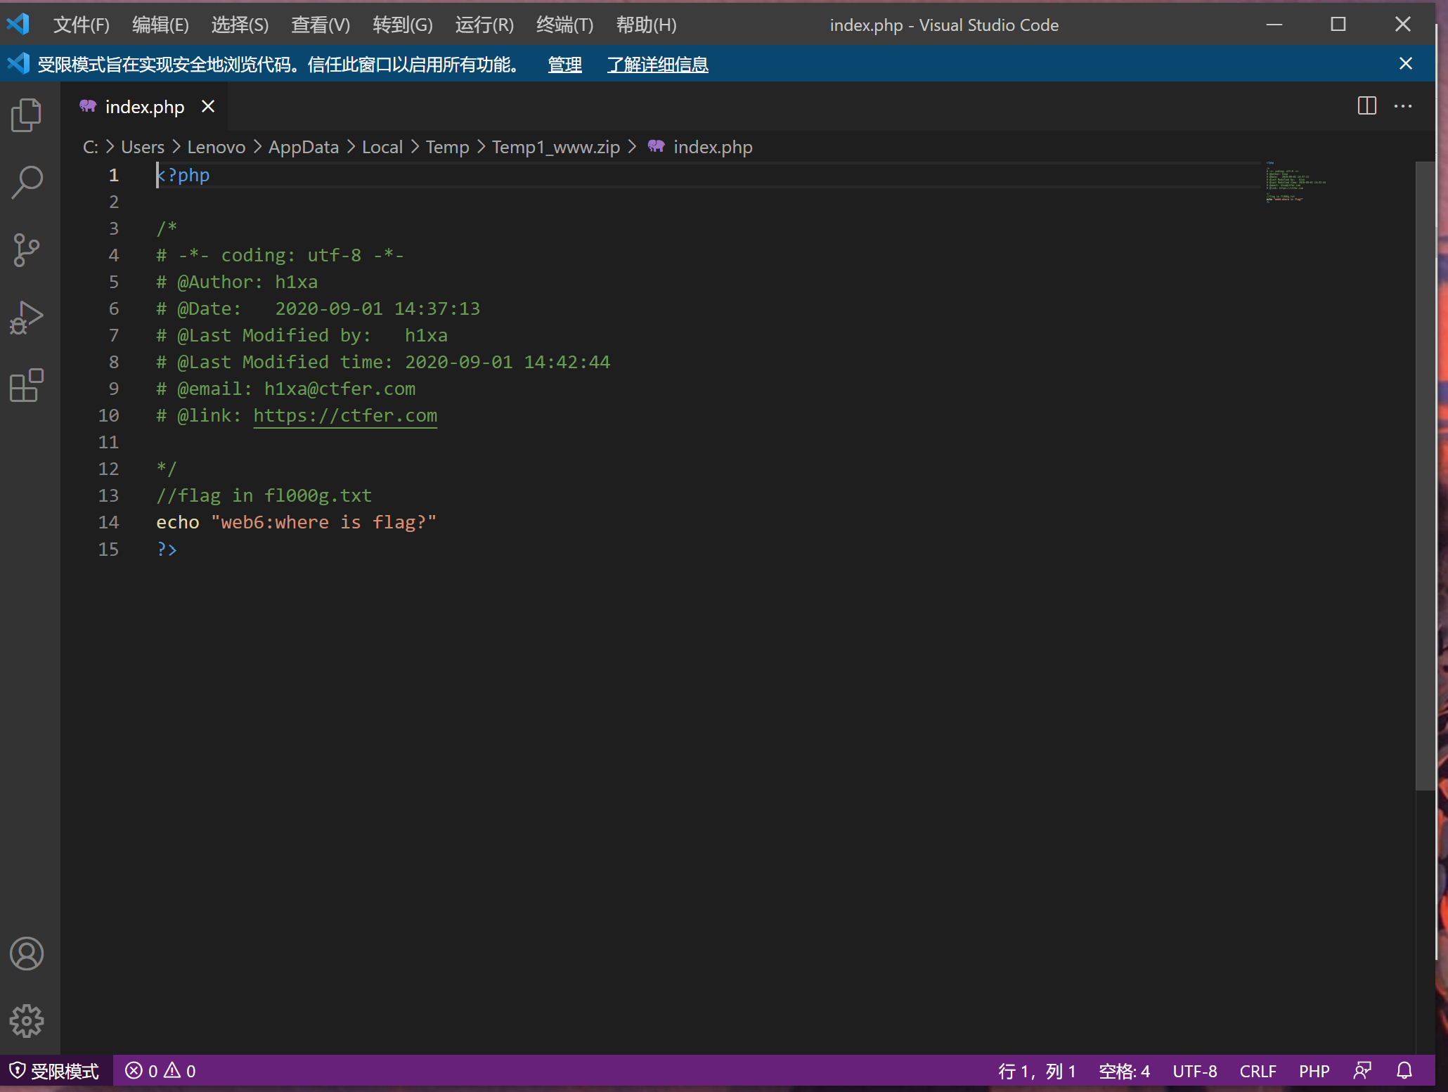The height and width of the screenshot is (1092, 1448).
Task: Click the coding: utf-8 comment line
Action: [280, 255]
